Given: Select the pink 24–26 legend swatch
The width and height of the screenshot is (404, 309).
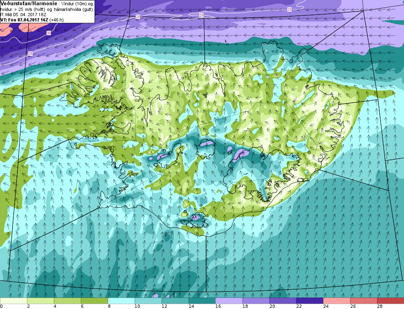Looking at the screenshot, I should (x=337, y=301).
